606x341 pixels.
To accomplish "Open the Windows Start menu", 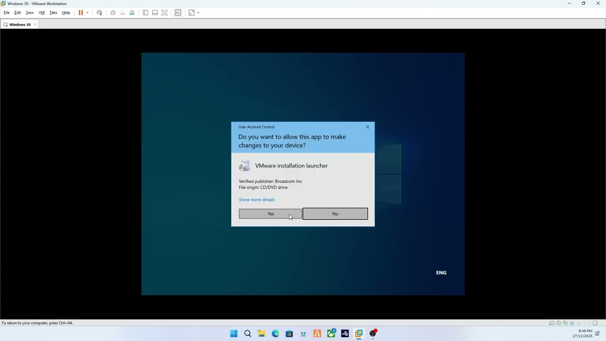I will coord(234,334).
